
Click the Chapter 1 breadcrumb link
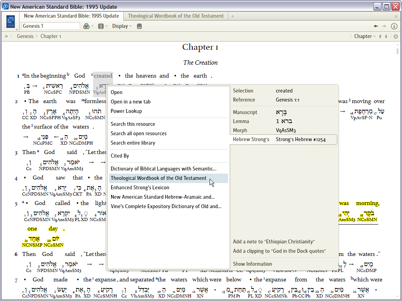51,36
